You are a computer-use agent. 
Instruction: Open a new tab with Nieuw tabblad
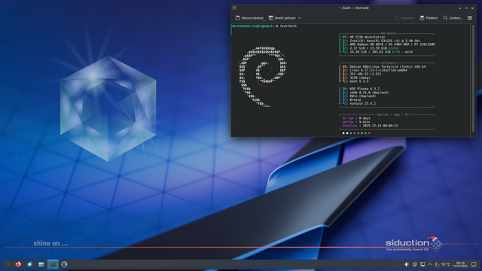click(x=249, y=18)
